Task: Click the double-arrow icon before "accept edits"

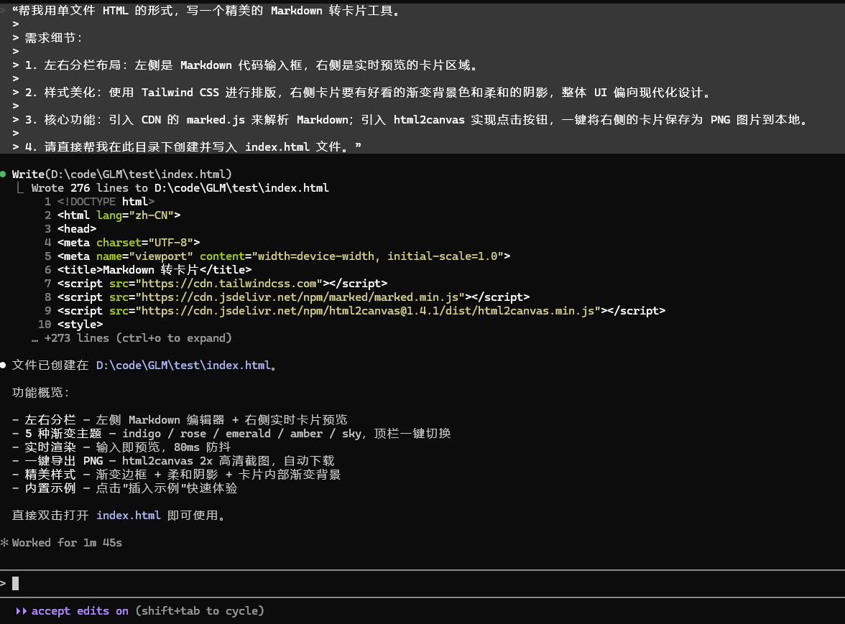Action: 21,611
